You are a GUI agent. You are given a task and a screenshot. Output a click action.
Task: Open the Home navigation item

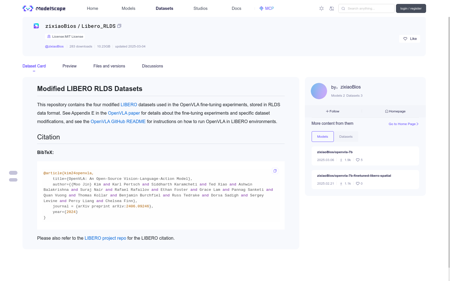click(93, 8)
